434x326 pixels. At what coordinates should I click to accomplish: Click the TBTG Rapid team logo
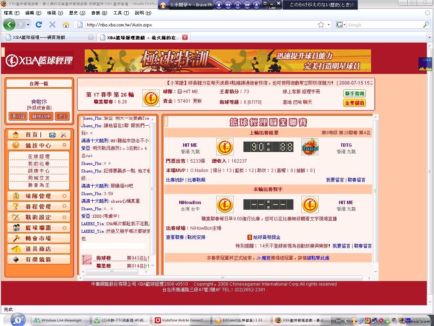[x=310, y=147]
